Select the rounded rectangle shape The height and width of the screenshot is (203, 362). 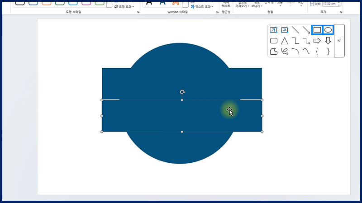click(x=274, y=41)
